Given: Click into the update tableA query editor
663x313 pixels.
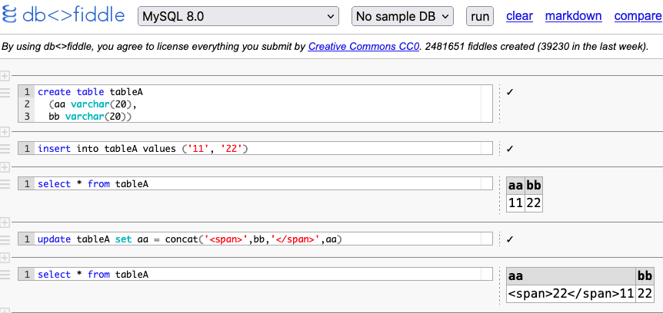Looking at the screenshot, I should 262,239.
